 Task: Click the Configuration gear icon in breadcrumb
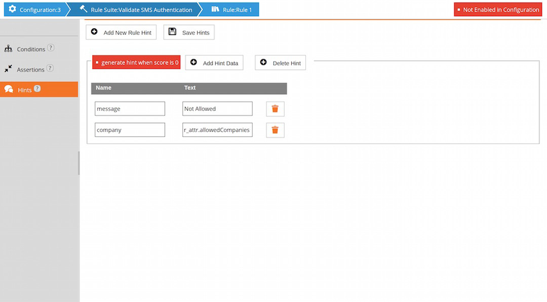(12, 9)
